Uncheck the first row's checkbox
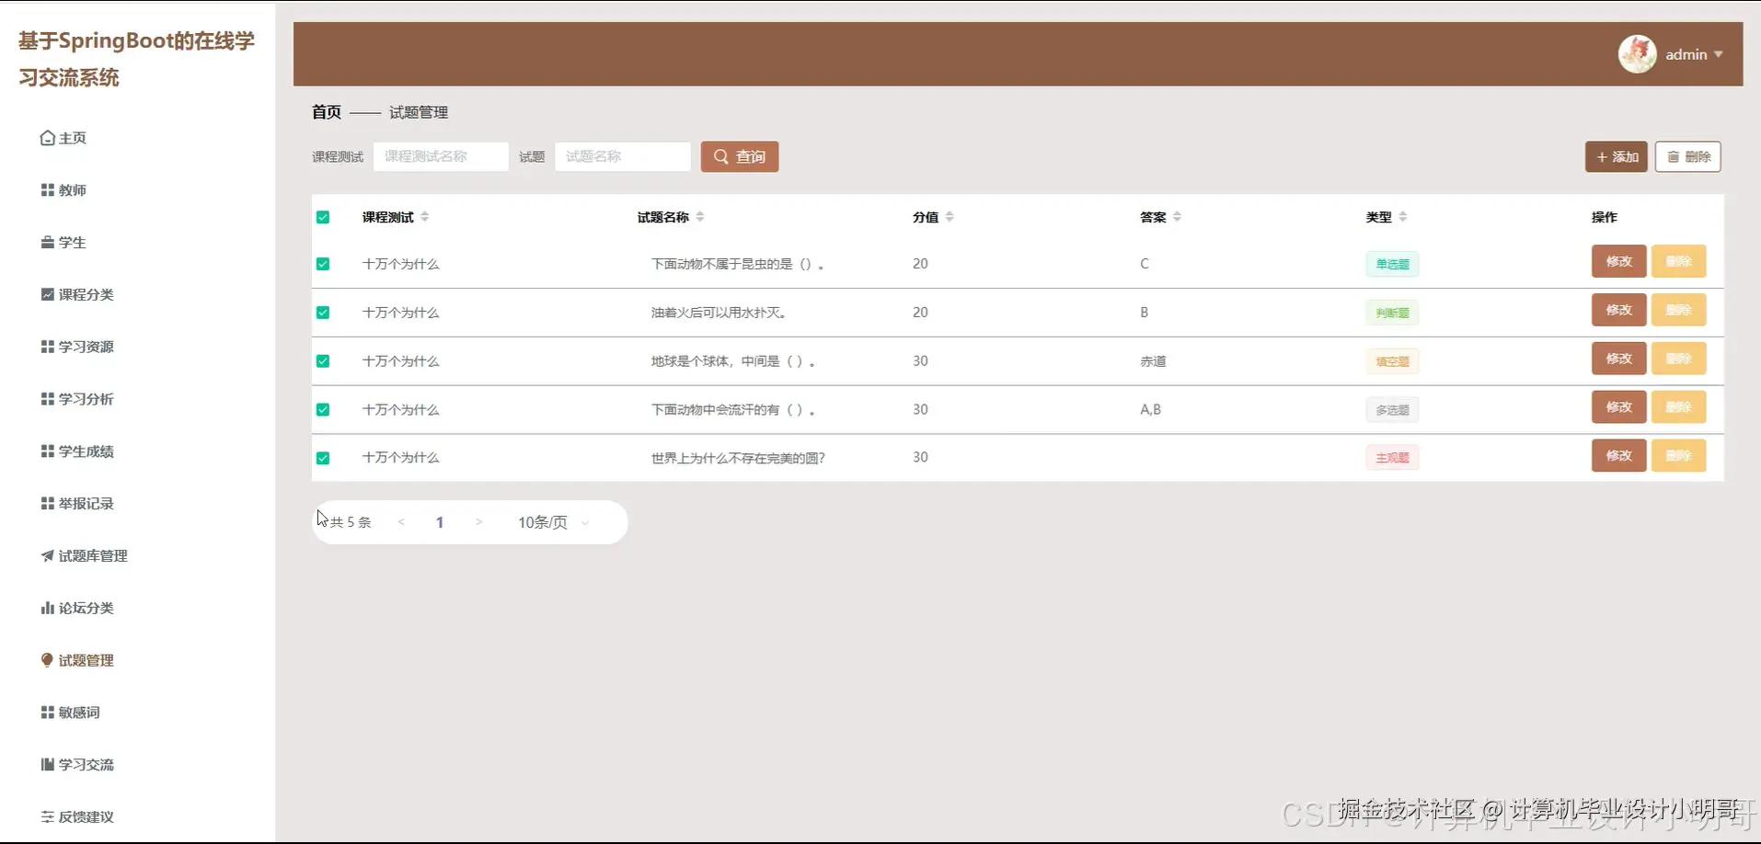The height and width of the screenshot is (844, 1761). coord(323,264)
